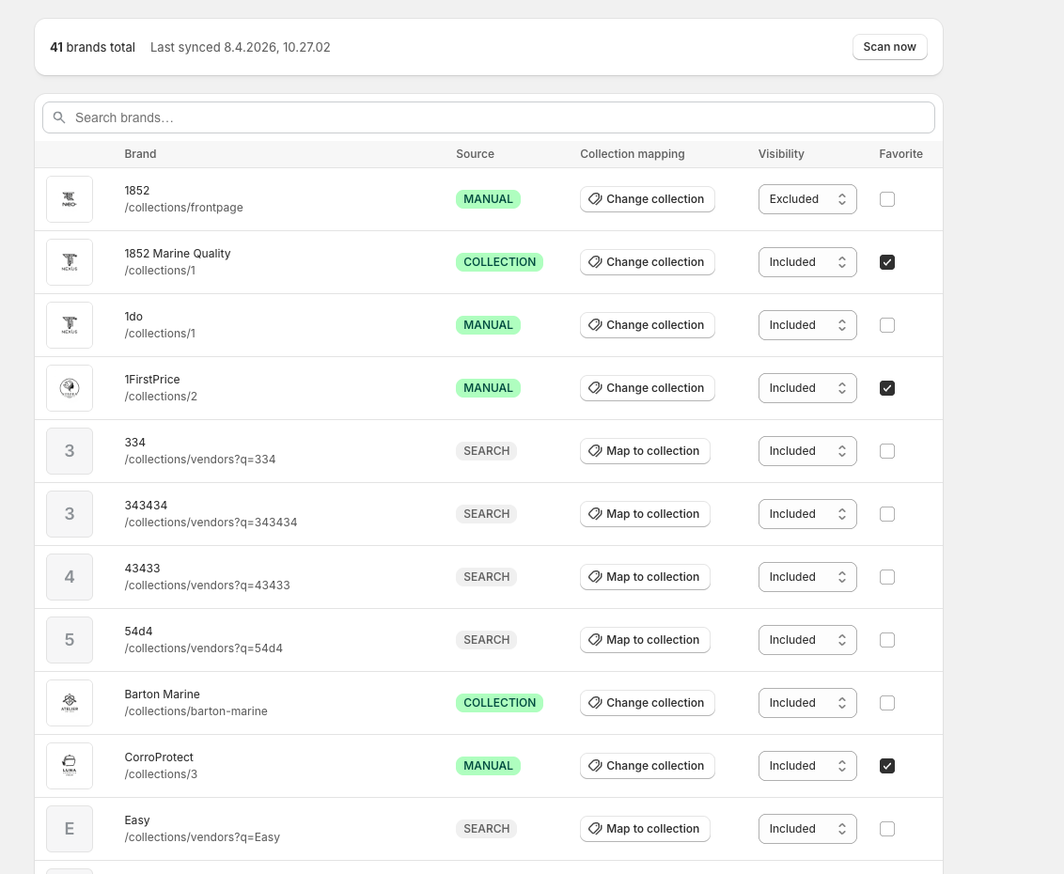This screenshot has width=1064, height=874.
Task: Click the SEARCH badge for 43433
Action: 487,577
